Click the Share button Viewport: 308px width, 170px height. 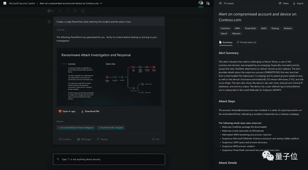(x=284, y=3)
